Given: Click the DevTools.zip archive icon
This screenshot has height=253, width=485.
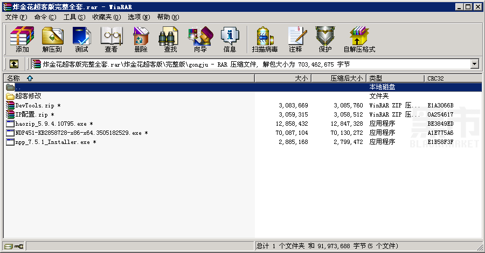Looking at the screenshot, I should click(x=10, y=105).
